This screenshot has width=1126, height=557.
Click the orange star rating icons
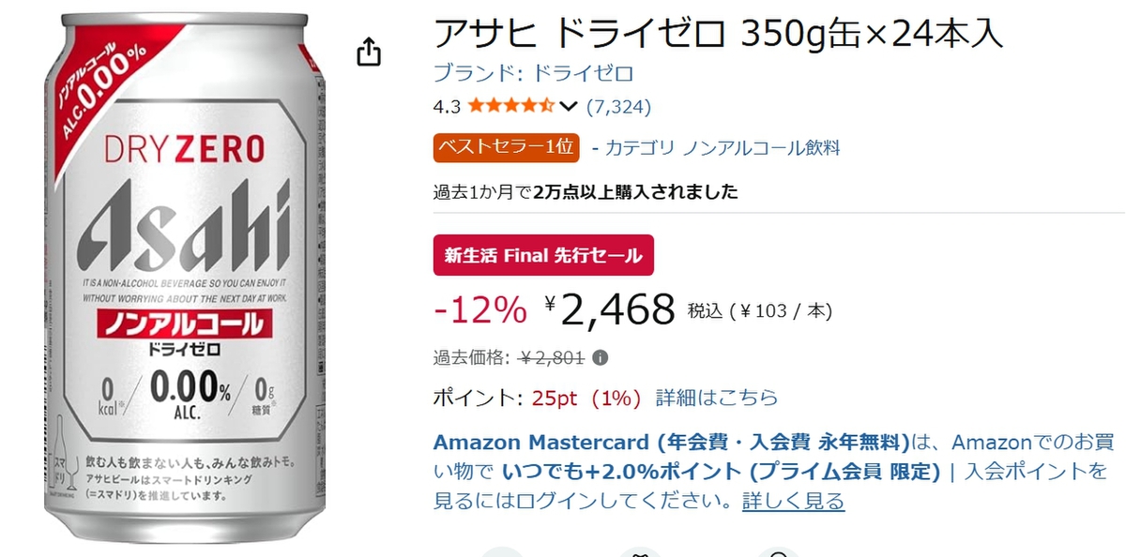click(x=511, y=106)
